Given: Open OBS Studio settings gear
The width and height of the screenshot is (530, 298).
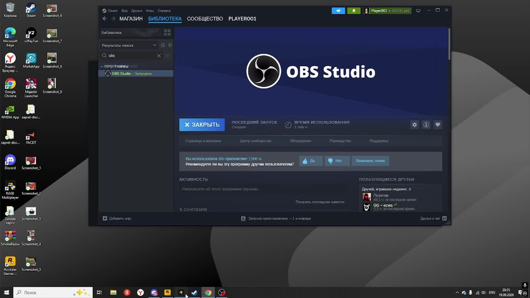Looking at the screenshot, I should tap(414, 125).
